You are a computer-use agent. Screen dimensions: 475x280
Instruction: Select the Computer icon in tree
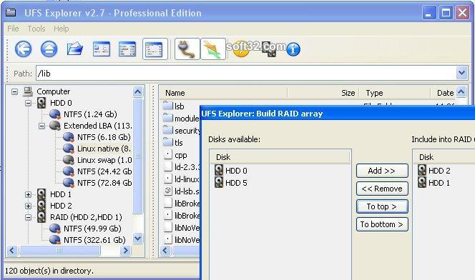click(28, 91)
